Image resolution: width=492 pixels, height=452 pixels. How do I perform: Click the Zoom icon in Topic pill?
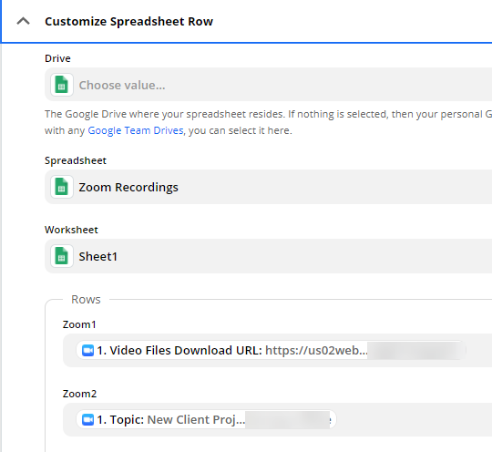(x=87, y=420)
